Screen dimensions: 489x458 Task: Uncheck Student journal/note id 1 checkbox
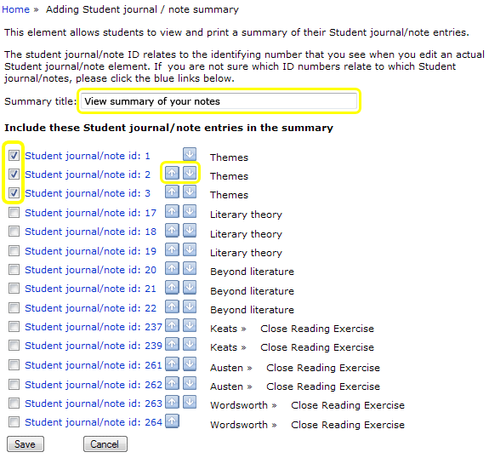pos(14,155)
